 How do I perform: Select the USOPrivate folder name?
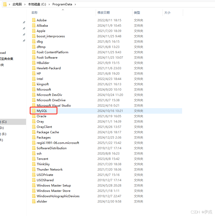(x=45, y=175)
